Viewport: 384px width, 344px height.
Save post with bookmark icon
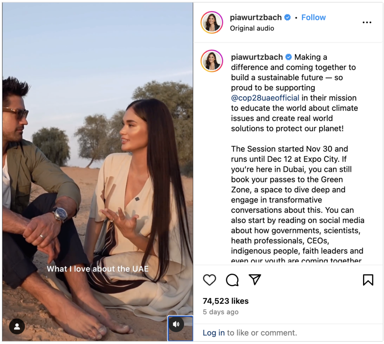point(368,280)
